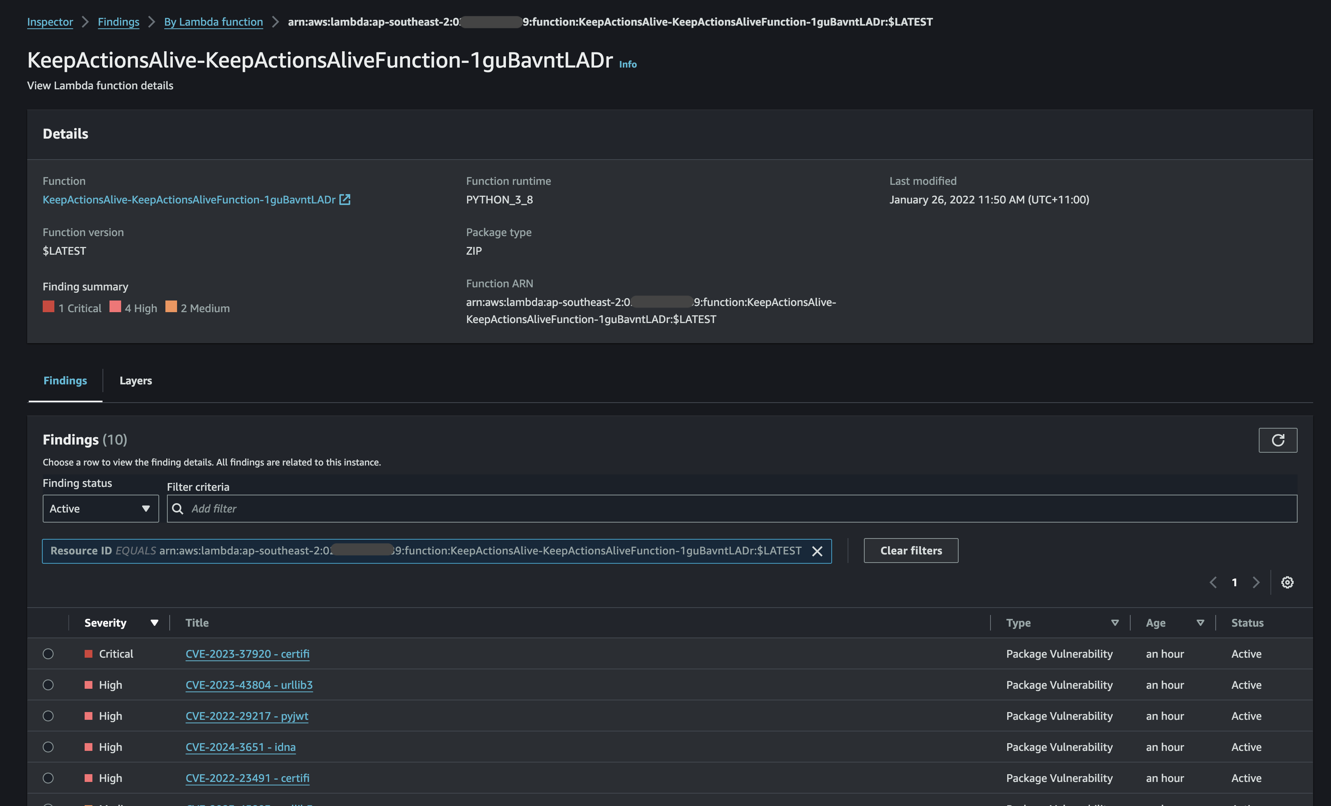Open the Finding status Active dropdown
This screenshot has height=806, width=1331.
click(x=101, y=508)
